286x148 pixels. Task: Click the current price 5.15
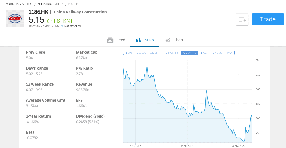pyautogui.click(x=36, y=20)
